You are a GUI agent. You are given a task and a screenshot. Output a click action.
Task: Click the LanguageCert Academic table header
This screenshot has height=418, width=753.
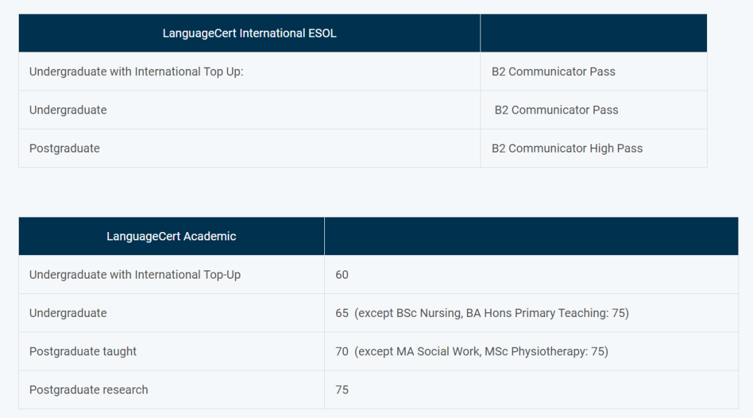click(x=171, y=236)
